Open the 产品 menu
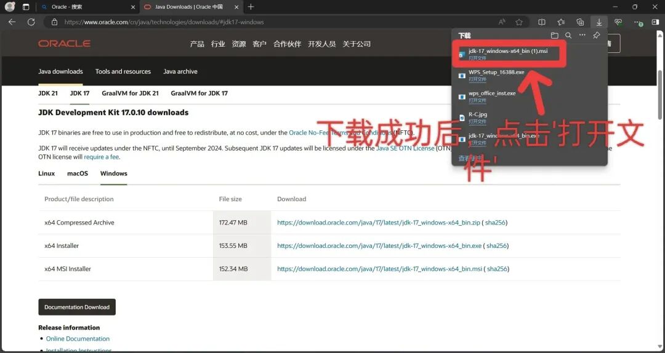Image resolution: width=665 pixels, height=353 pixels. pos(197,44)
